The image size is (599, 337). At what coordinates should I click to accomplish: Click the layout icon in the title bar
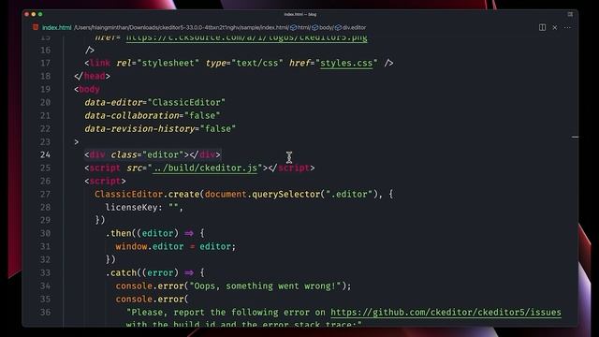[570, 14]
